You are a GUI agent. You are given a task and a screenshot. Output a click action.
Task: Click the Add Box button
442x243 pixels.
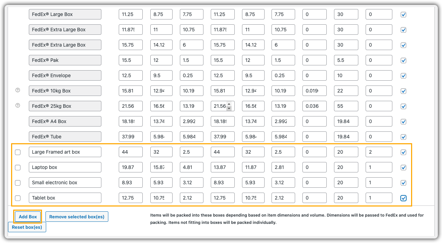28,217
